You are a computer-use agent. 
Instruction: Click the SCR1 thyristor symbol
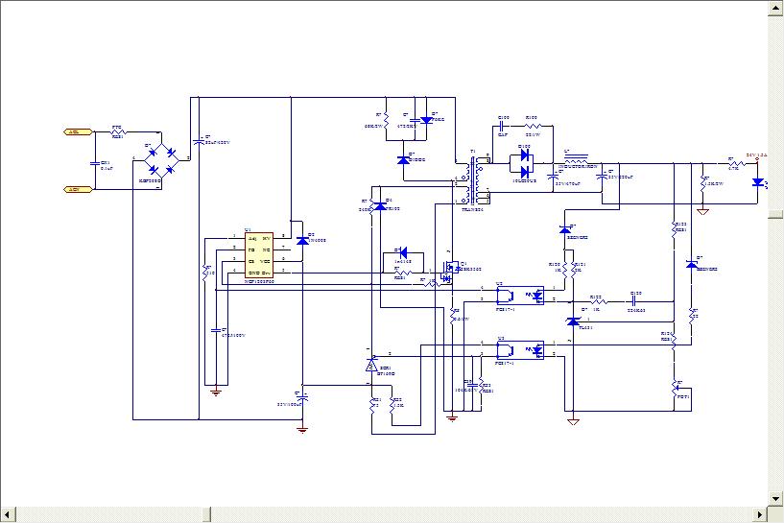tap(372, 366)
